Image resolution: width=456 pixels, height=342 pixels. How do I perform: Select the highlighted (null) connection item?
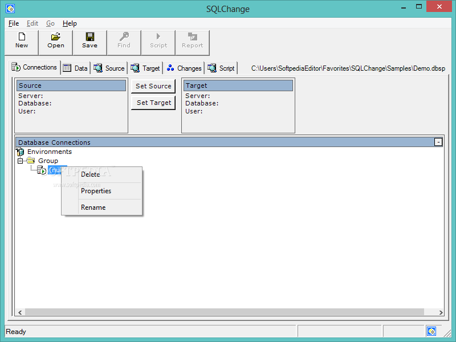(x=55, y=170)
